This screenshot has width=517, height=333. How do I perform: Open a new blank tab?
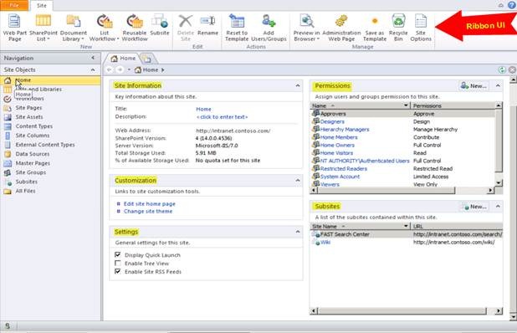pos(147,59)
